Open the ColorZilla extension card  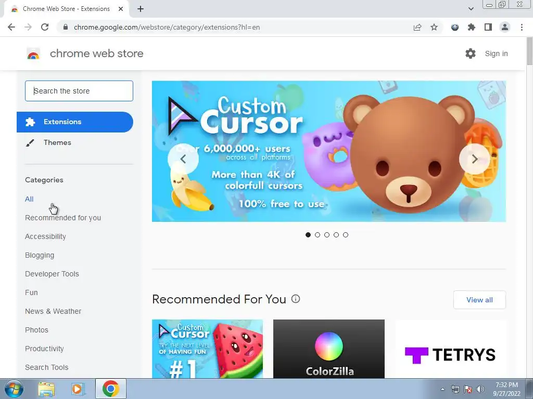[x=329, y=349]
